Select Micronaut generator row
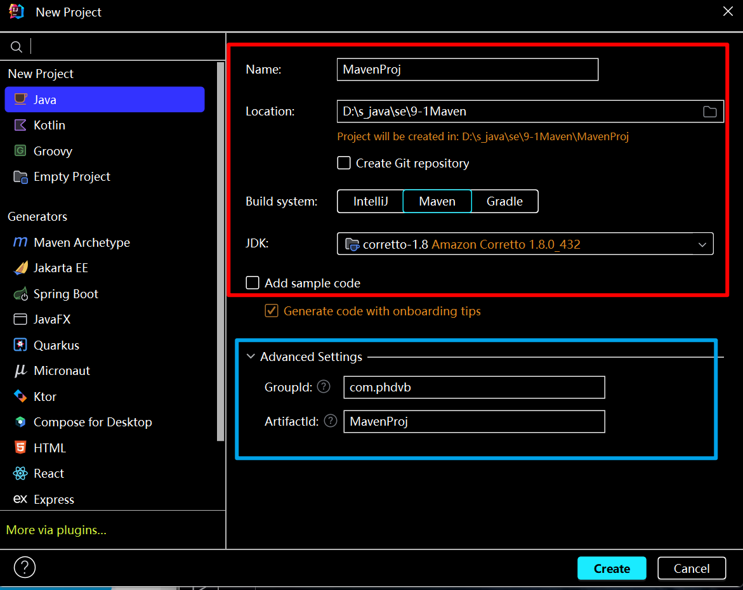The image size is (743, 590). tap(105, 370)
